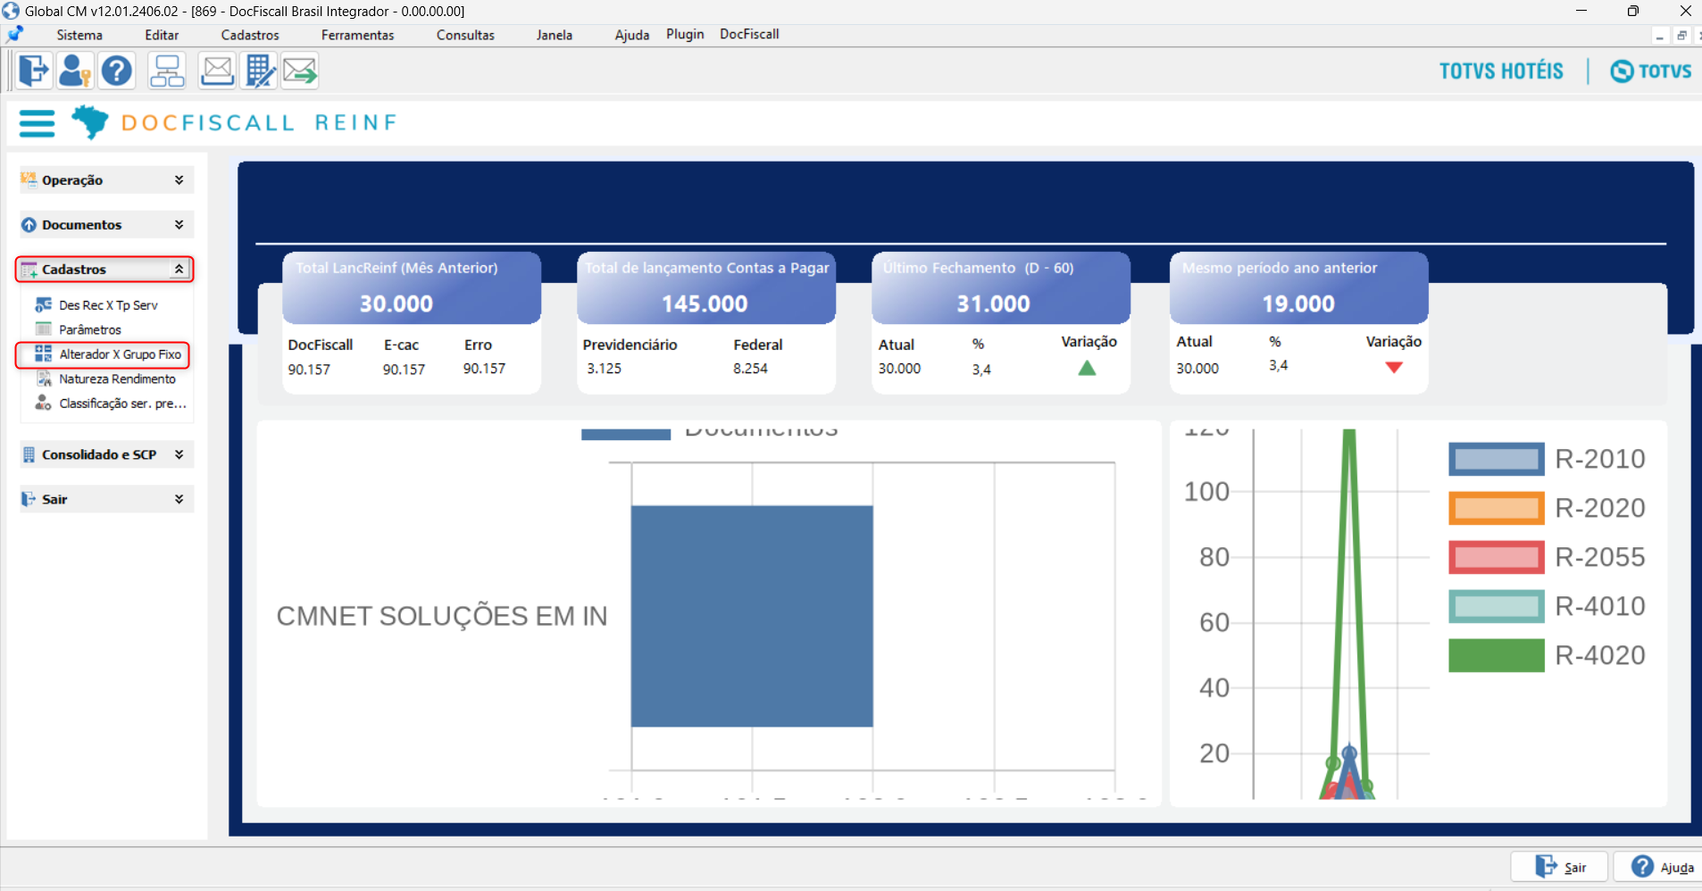Click the Último Fechamento (D - 60) card header
Image resolution: width=1702 pixels, height=891 pixels.
(x=1001, y=287)
